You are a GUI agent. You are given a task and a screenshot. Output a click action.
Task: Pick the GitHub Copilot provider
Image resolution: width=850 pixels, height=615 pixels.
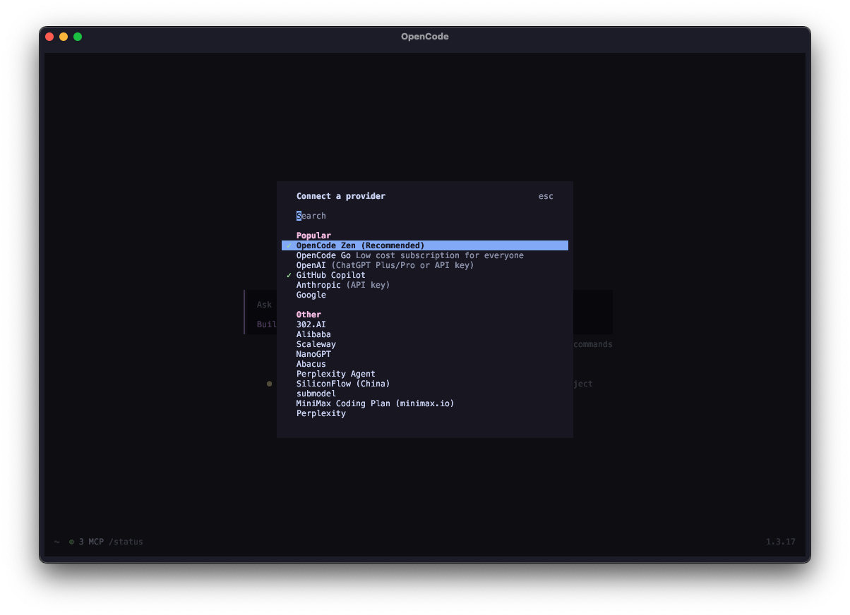point(425,275)
